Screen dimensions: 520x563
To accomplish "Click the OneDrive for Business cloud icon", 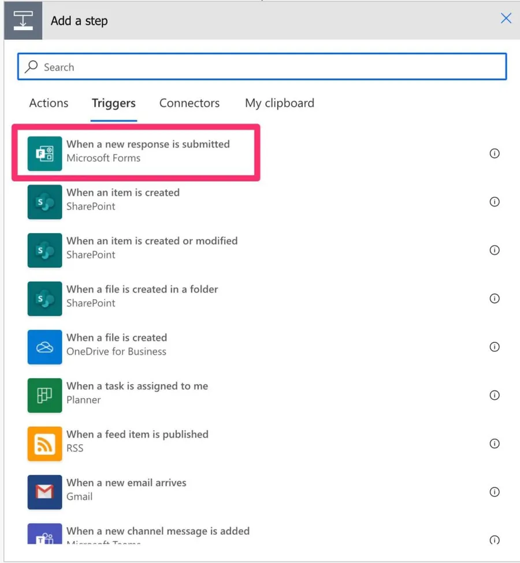I will tap(44, 347).
